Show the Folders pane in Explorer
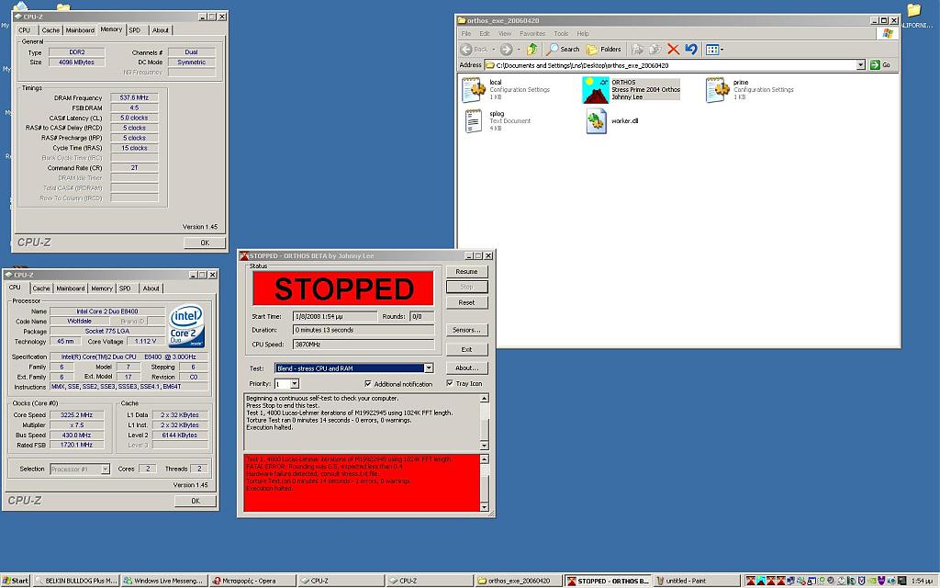Image resolution: width=940 pixels, height=588 pixels. [x=604, y=50]
